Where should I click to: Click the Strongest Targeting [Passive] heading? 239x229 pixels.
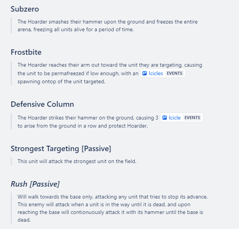point(61,149)
